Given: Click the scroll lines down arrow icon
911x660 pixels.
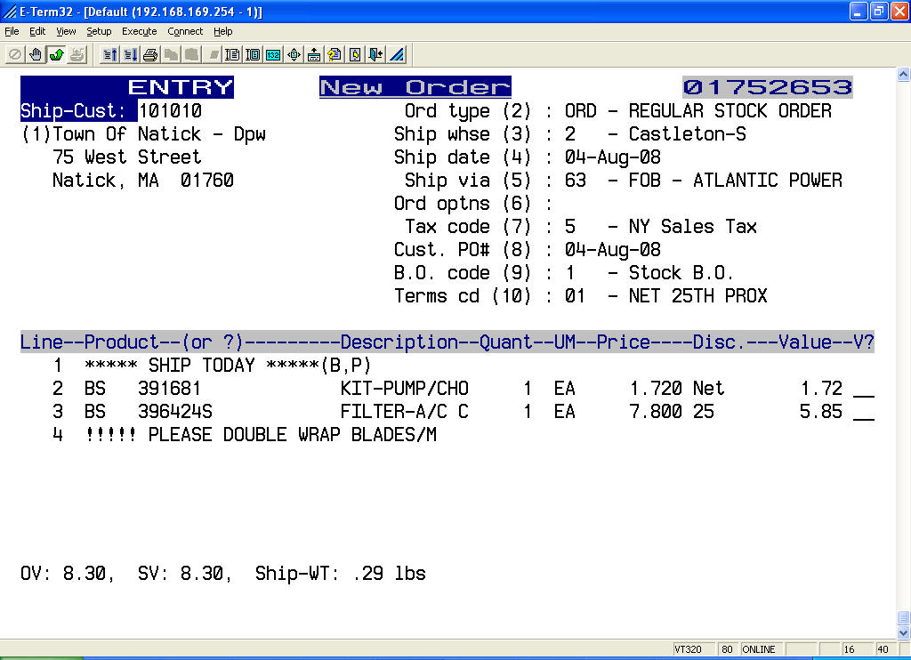Looking at the screenshot, I should pyautogui.click(x=130, y=54).
